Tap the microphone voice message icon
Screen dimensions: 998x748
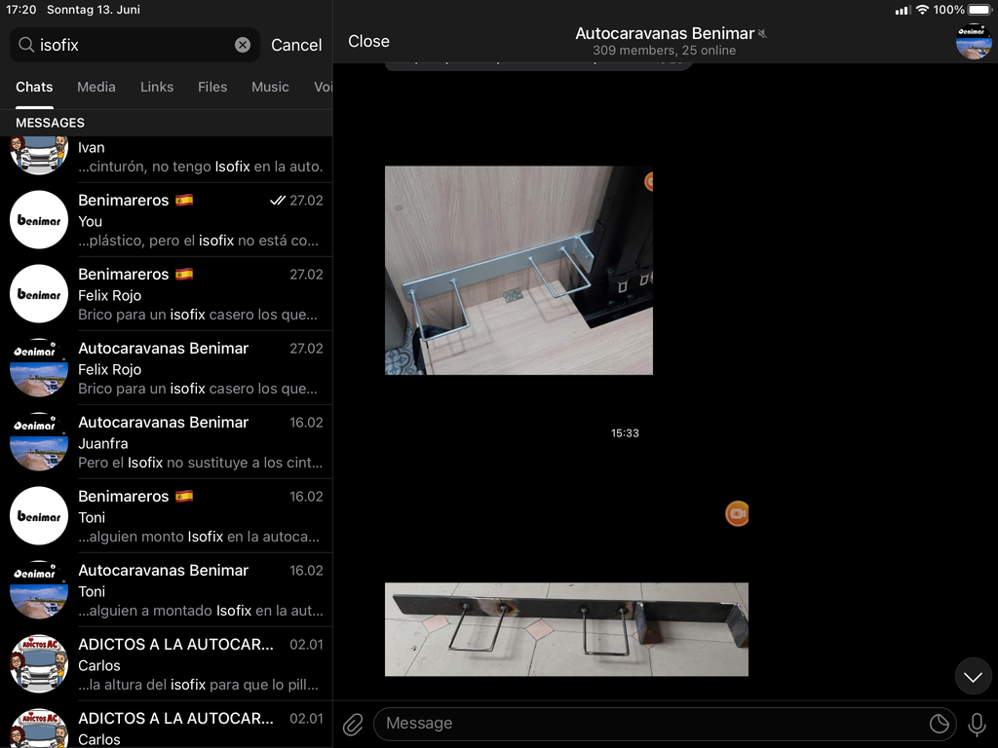tap(977, 724)
